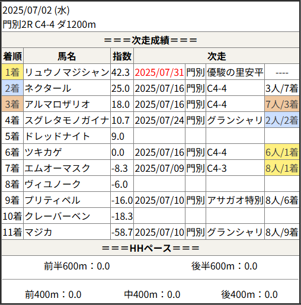This screenshot has height=305, width=301.
Task: Click the 7人/3着 result cell
Action: (x=282, y=104)
